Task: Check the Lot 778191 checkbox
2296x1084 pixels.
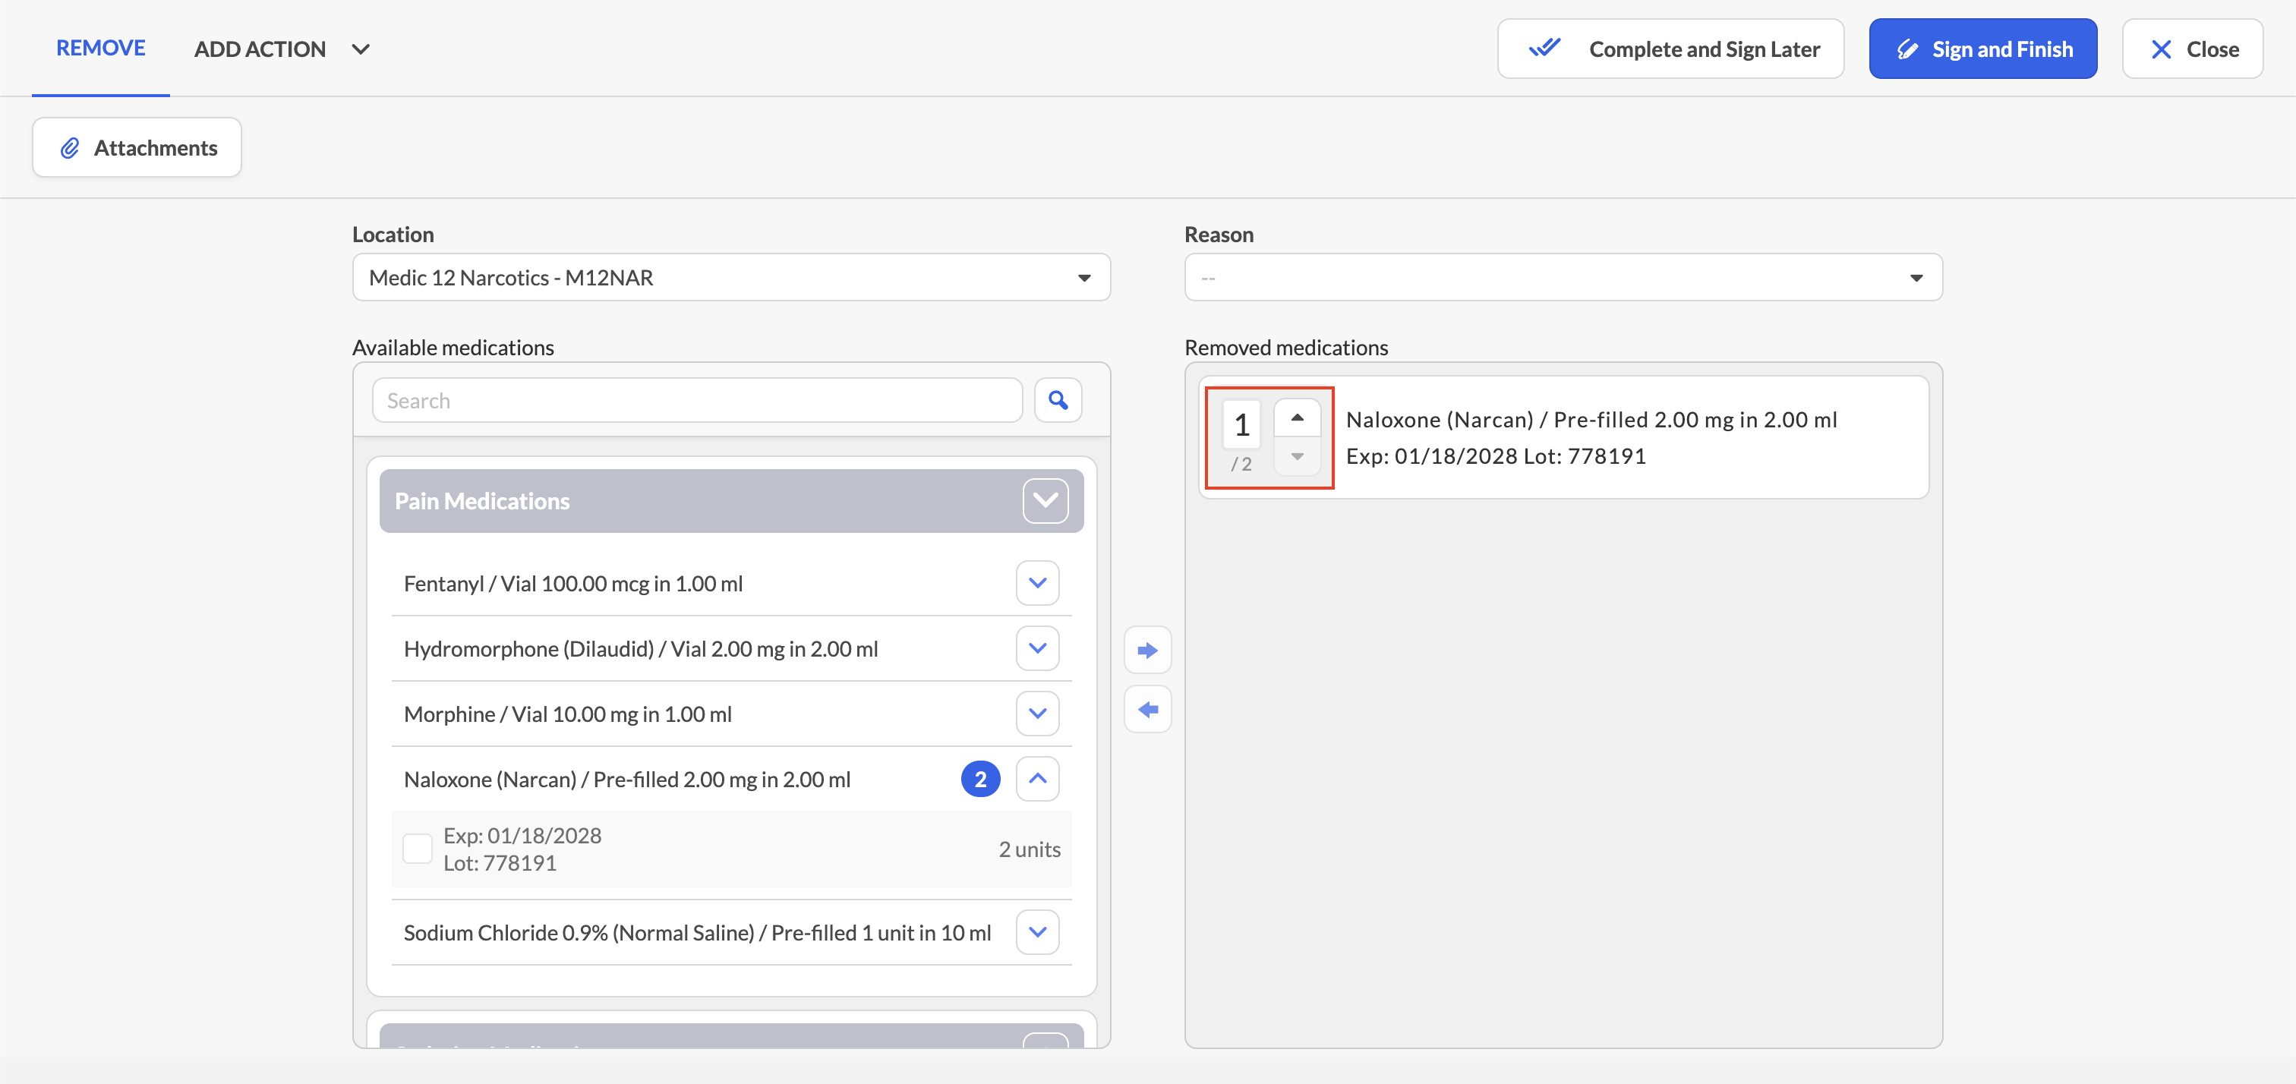Action: click(x=417, y=849)
